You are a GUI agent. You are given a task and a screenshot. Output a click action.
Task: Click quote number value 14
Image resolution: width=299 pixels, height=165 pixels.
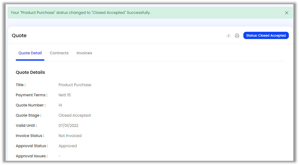(x=60, y=105)
